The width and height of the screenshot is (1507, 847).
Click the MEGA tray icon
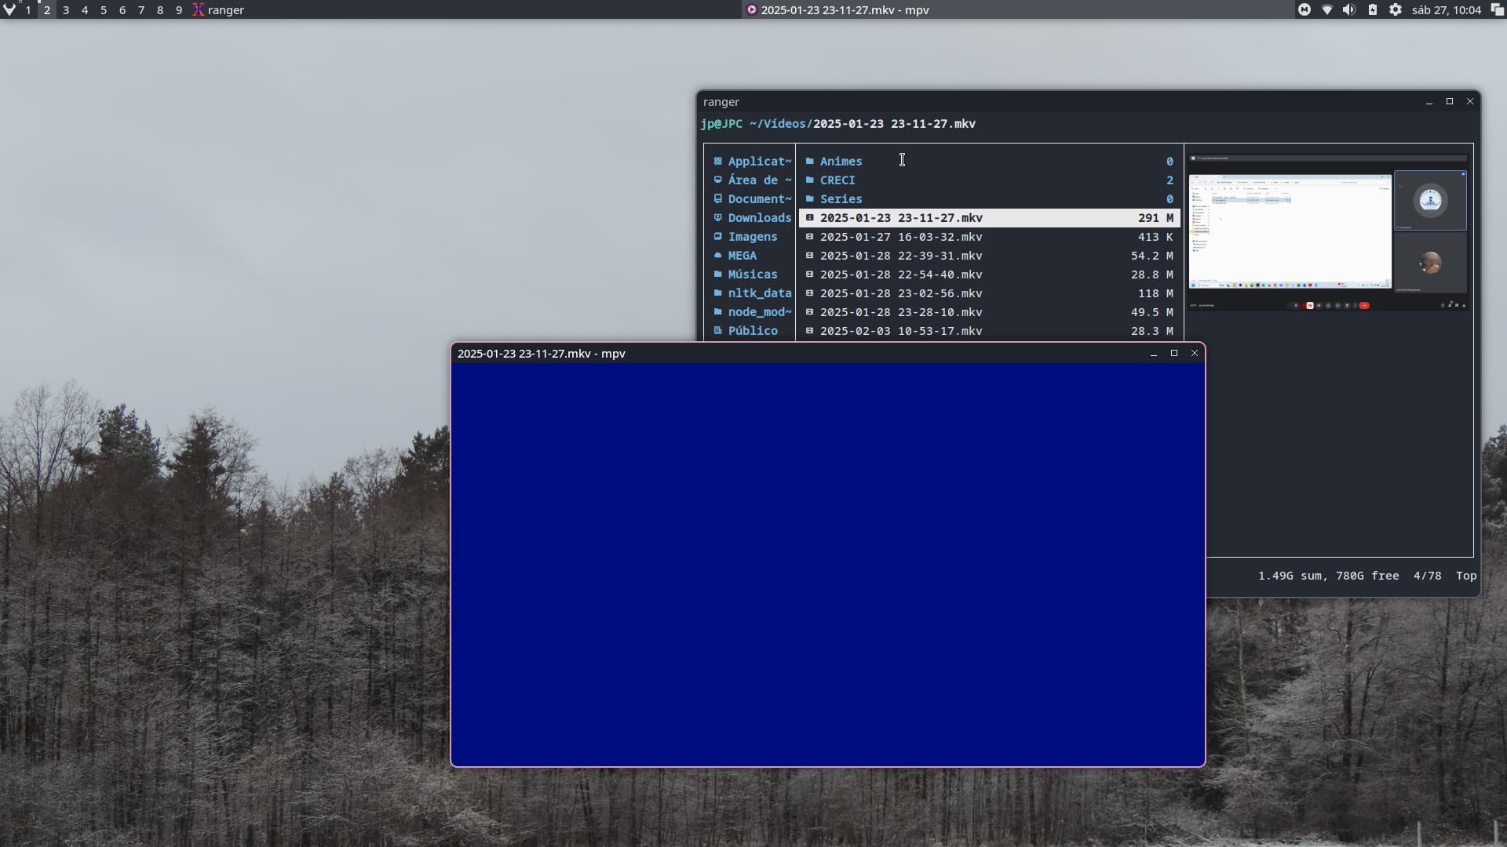click(1304, 10)
